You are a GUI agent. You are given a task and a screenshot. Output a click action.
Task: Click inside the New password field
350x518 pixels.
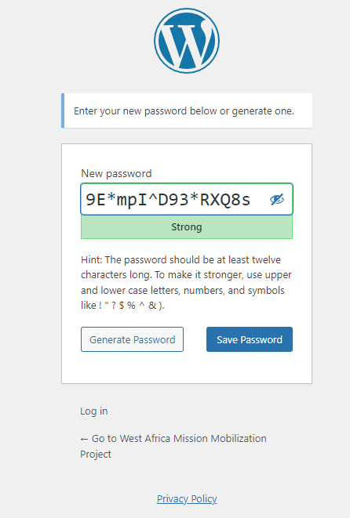coord(187,199)
